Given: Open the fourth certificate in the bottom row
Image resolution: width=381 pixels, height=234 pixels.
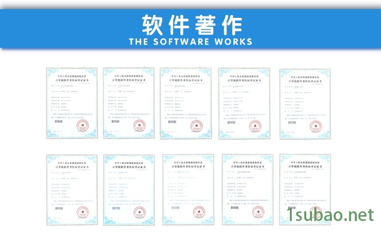Looking at the screenshot, I should [x=246, y=190].
